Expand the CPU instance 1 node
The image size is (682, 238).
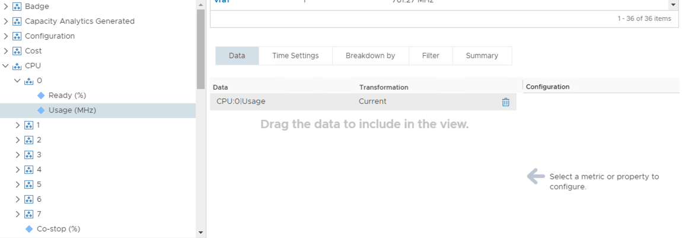[x=17, y=125]
